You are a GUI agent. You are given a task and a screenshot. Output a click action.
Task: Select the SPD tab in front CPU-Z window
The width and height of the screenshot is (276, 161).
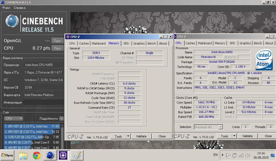(x=126, y=43)
